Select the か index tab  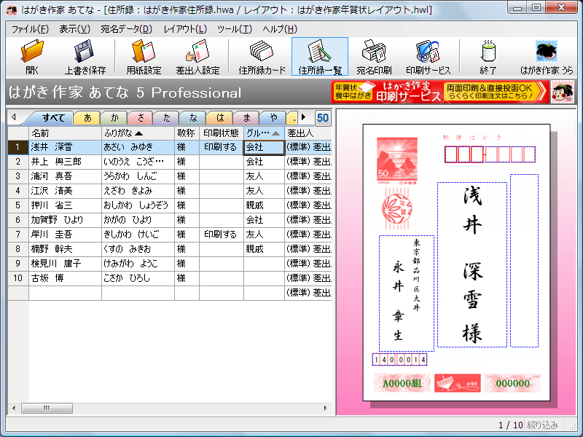114,118
